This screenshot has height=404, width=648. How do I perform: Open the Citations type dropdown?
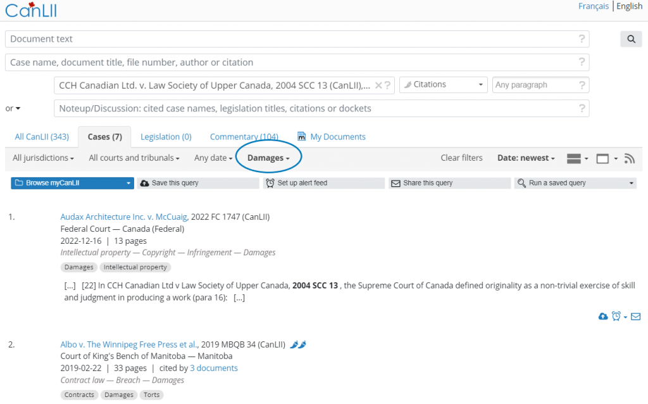(x=443, y=85)
